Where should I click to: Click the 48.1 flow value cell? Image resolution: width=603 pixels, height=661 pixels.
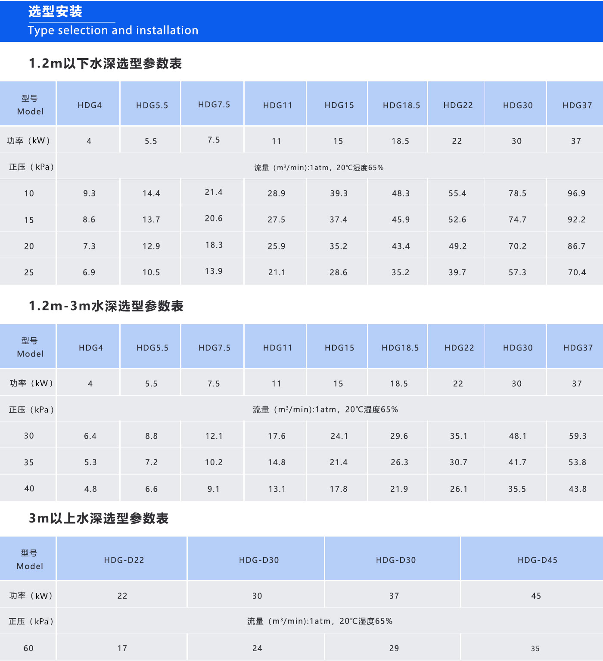tap(517, 436)
